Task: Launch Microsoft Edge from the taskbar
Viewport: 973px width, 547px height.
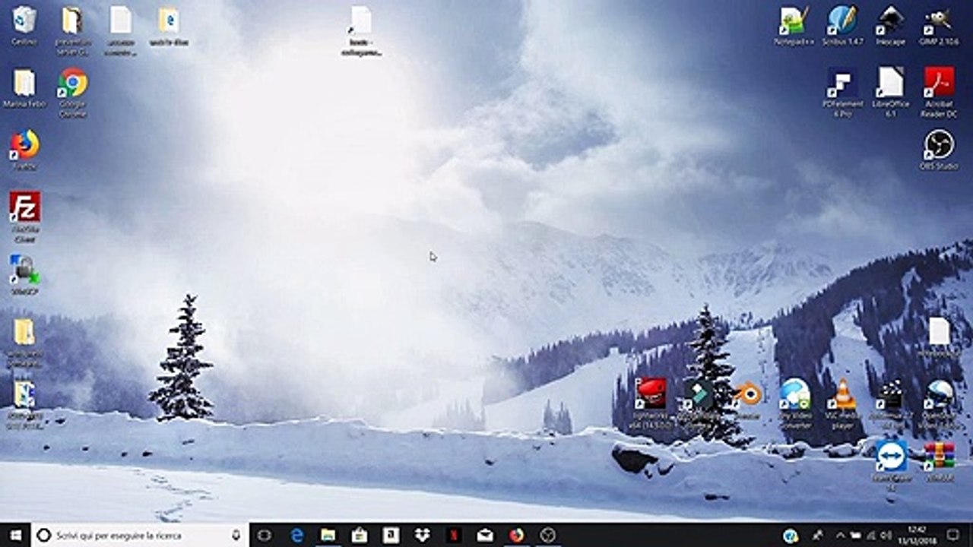Action: (297, 536)
